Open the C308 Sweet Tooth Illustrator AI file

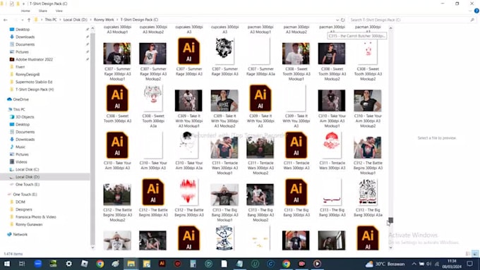[117, 98]
